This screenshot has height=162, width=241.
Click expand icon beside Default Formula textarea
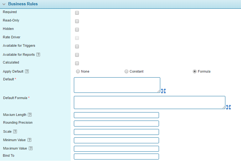228,107
